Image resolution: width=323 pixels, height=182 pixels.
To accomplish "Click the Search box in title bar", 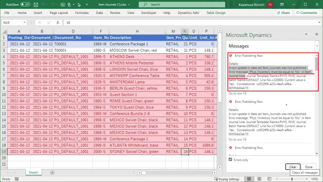I will point(182,4).
